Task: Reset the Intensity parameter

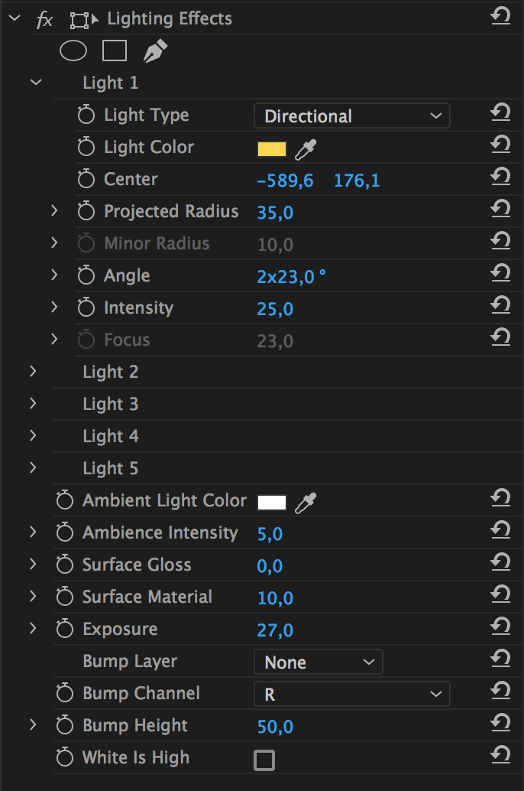Action: (x=500, y=305)
